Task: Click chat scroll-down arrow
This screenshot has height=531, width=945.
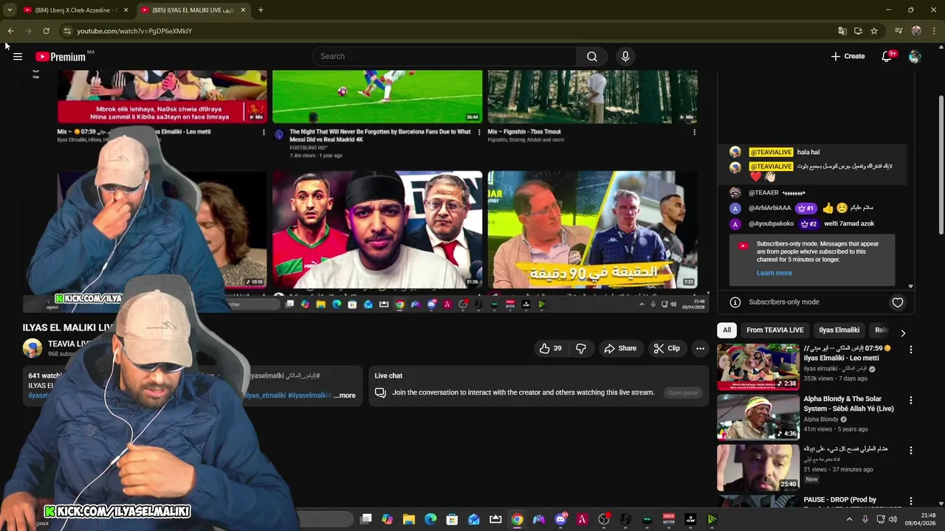Action: [910, 286]
